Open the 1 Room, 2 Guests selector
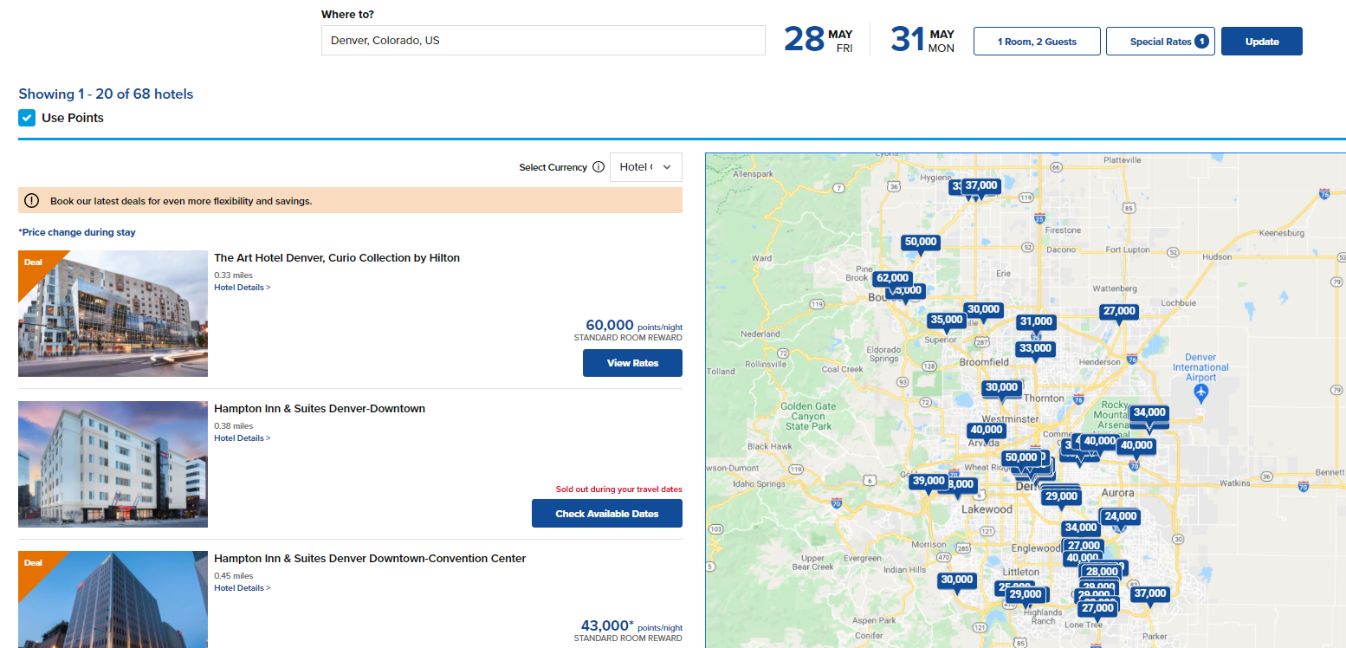This screenshot has height=648, width=1346. click(1037, 42)
